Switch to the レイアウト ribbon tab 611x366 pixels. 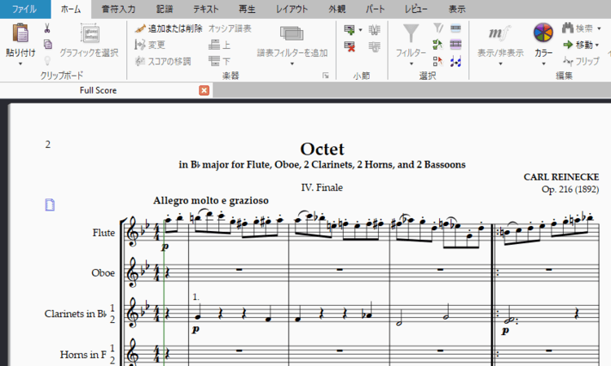click(x=292, y=9)
